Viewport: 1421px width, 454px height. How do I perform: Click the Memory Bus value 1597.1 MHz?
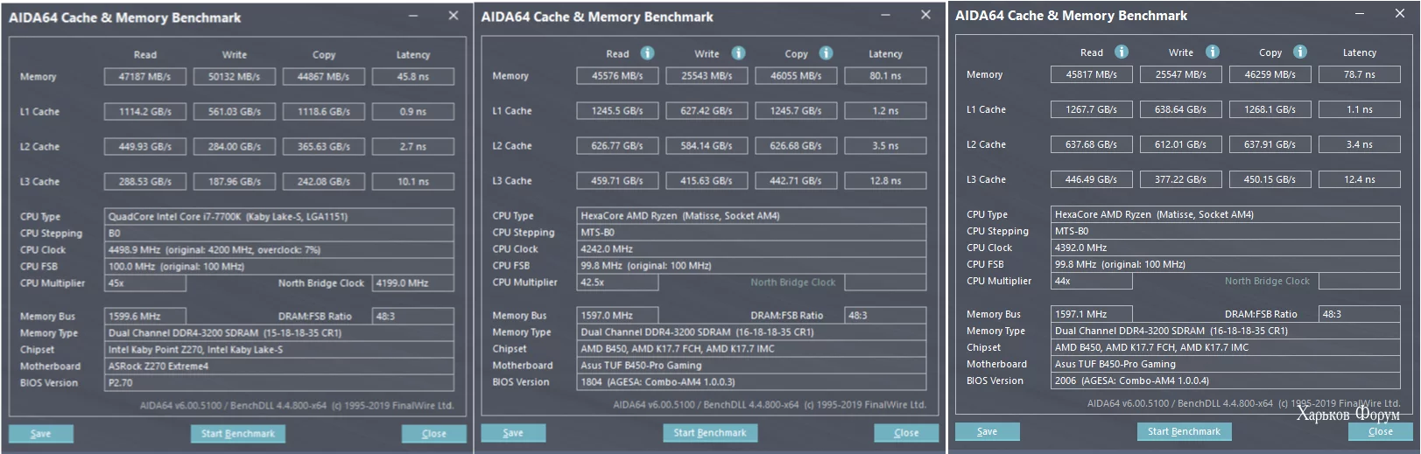(1092, 314)
